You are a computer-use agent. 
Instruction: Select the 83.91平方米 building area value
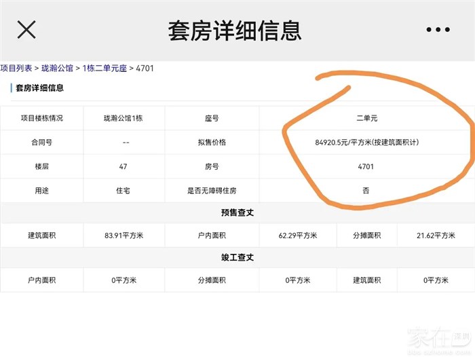point(126,236)
